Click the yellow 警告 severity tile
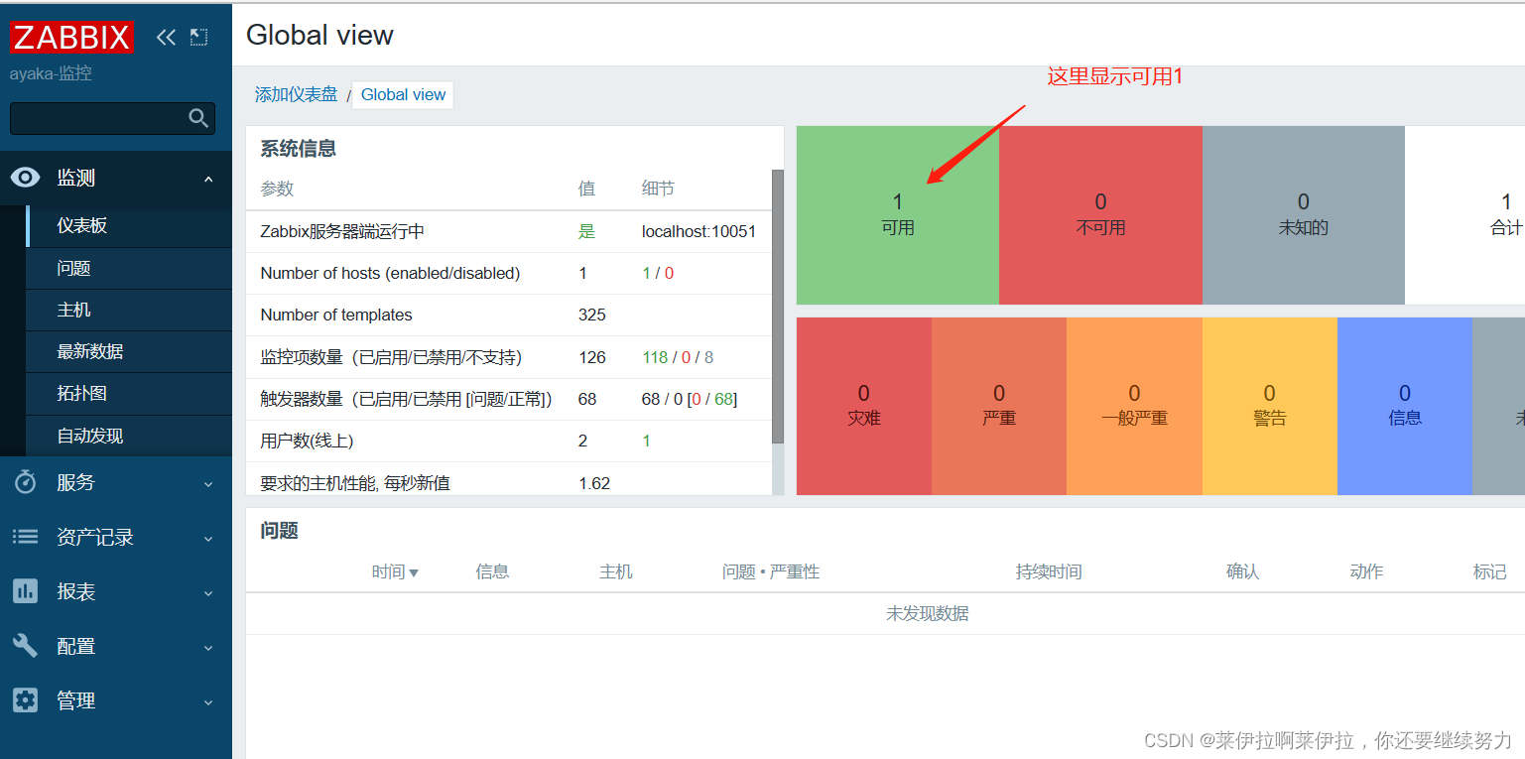Viewport: 1525px width, 759px height. click(x=1270, y=406)
